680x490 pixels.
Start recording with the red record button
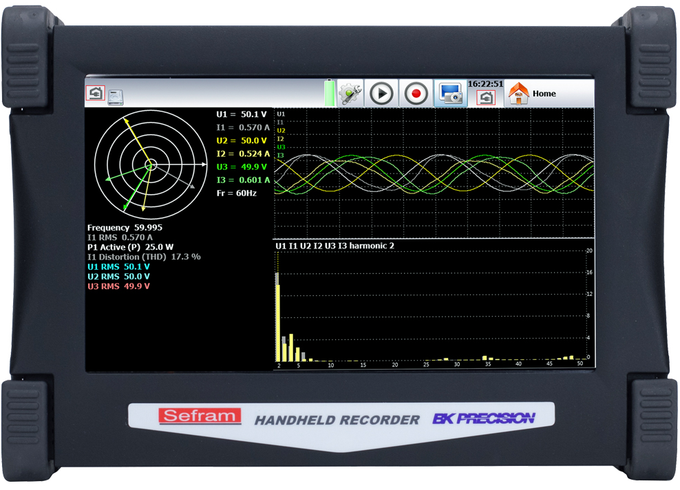416,93
